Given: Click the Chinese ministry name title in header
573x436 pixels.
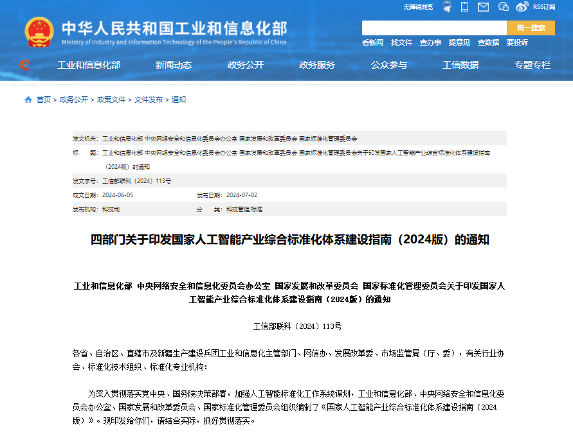Looking at the screenshot, I should (174, 28).
